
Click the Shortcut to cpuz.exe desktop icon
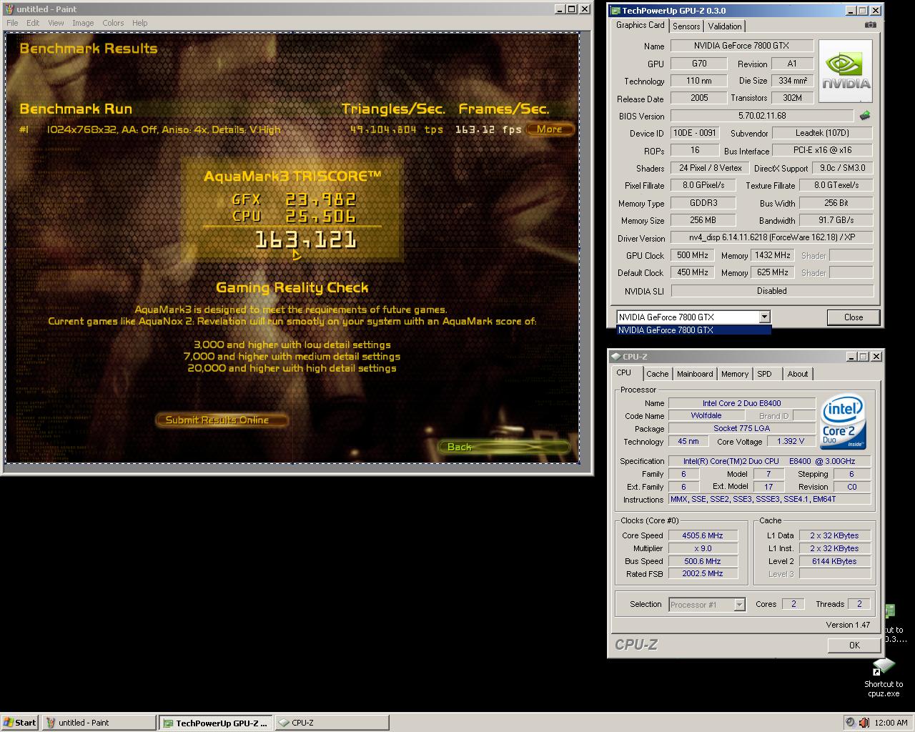884,676
